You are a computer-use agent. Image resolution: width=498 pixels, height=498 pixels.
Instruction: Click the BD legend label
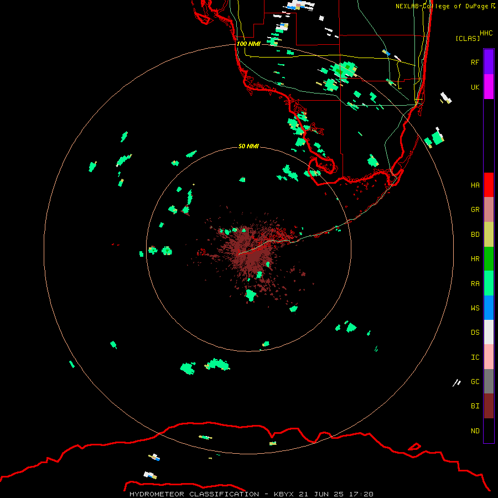pyautogui.click(x=475, y=235)
